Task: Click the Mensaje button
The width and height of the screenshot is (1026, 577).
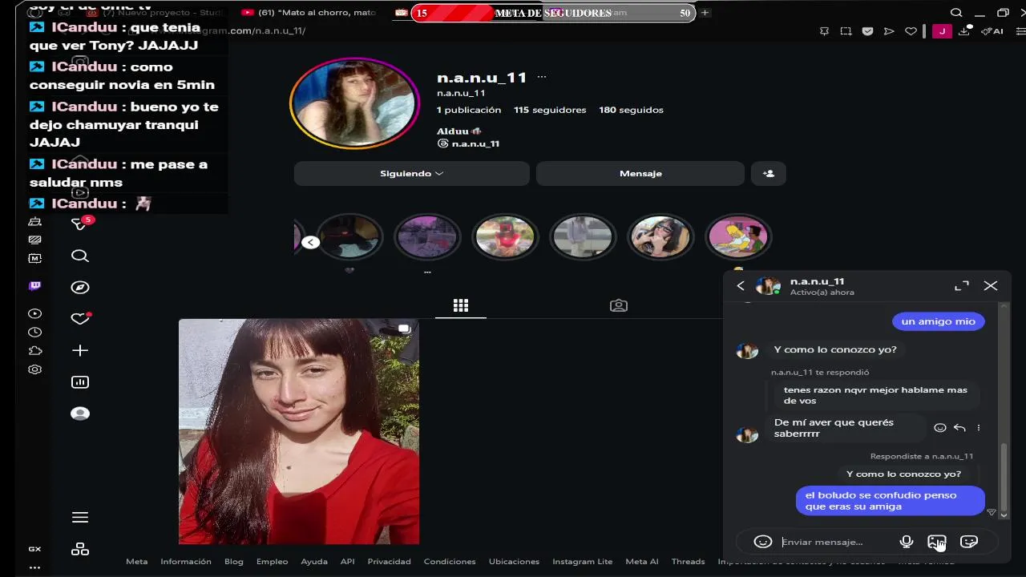Action: click(640, 173)
